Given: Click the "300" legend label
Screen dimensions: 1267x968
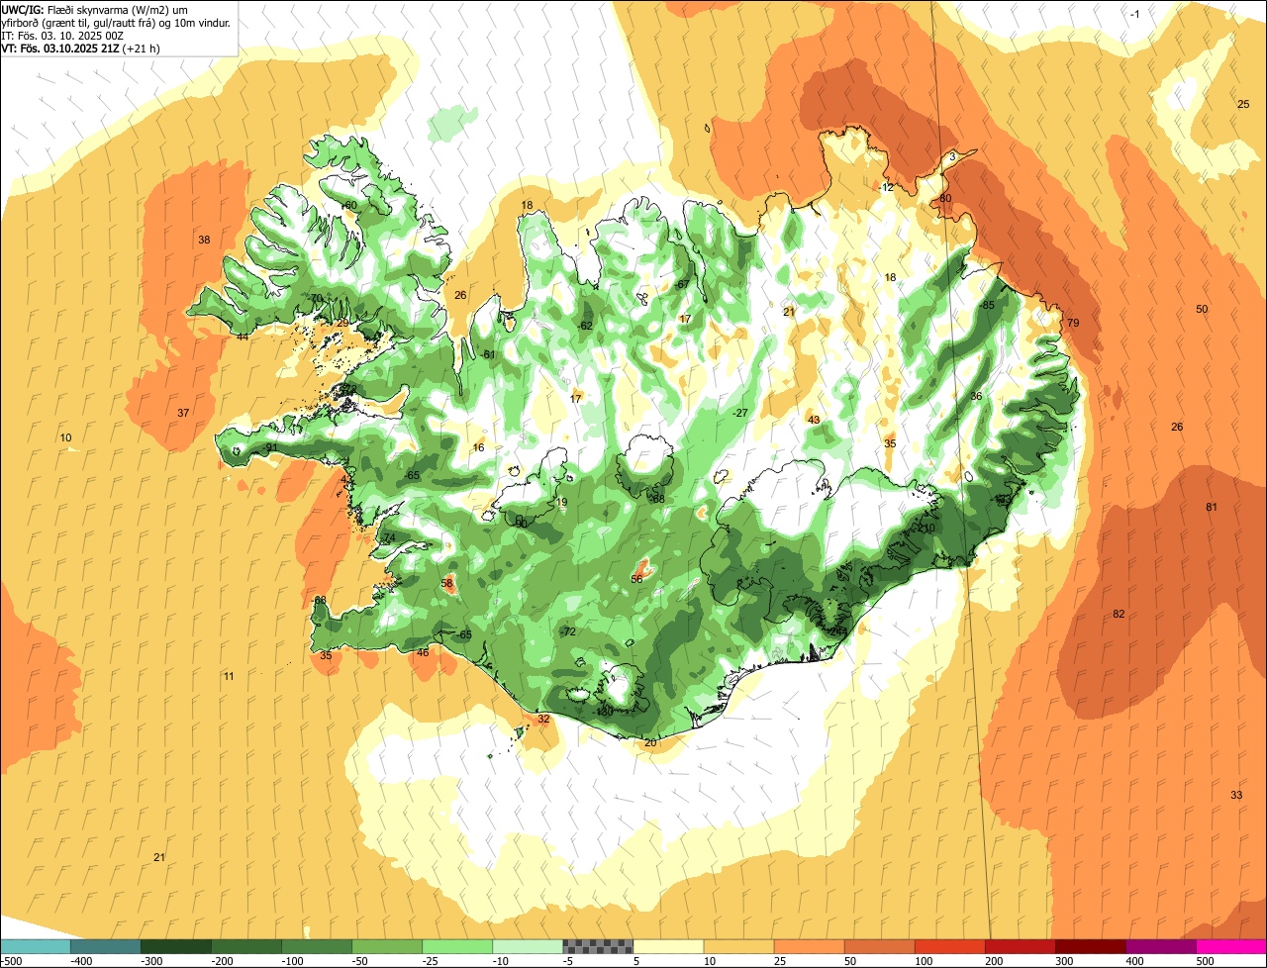Looking at the screenshot, I should 1065,960.
